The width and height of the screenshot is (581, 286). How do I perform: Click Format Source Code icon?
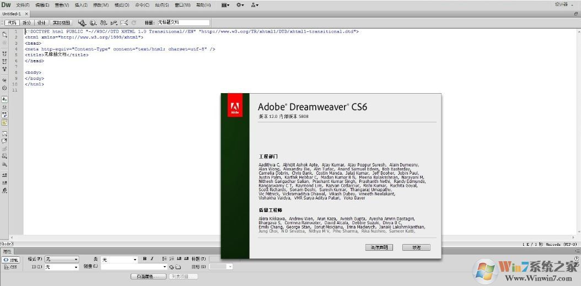4,191
